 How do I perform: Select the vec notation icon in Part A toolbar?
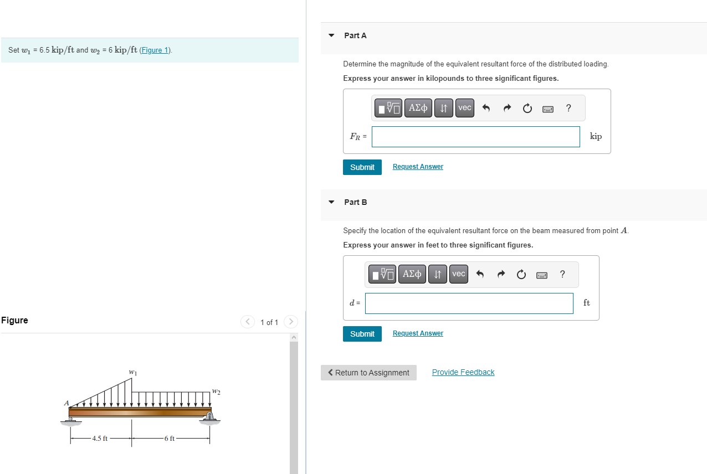[464, 107]
